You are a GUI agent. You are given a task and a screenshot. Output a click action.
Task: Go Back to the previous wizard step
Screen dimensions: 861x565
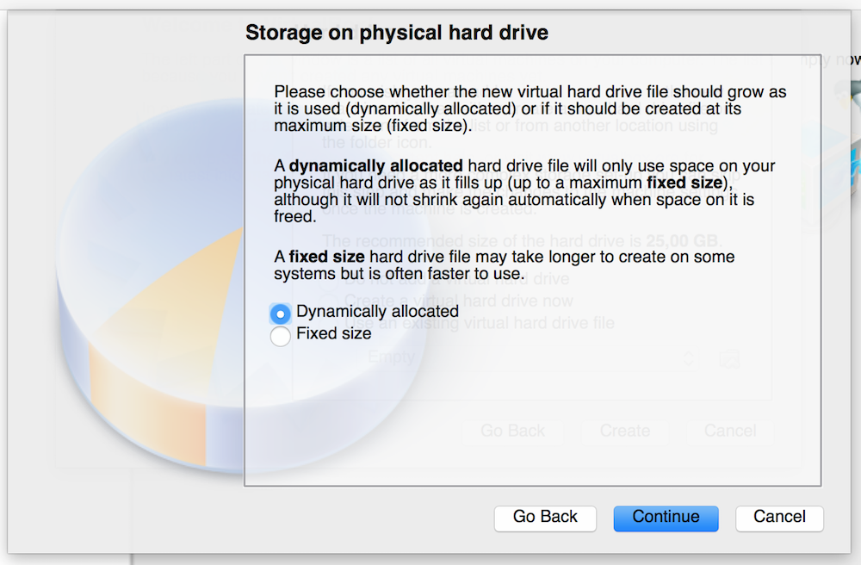click(x=545, y=518)
